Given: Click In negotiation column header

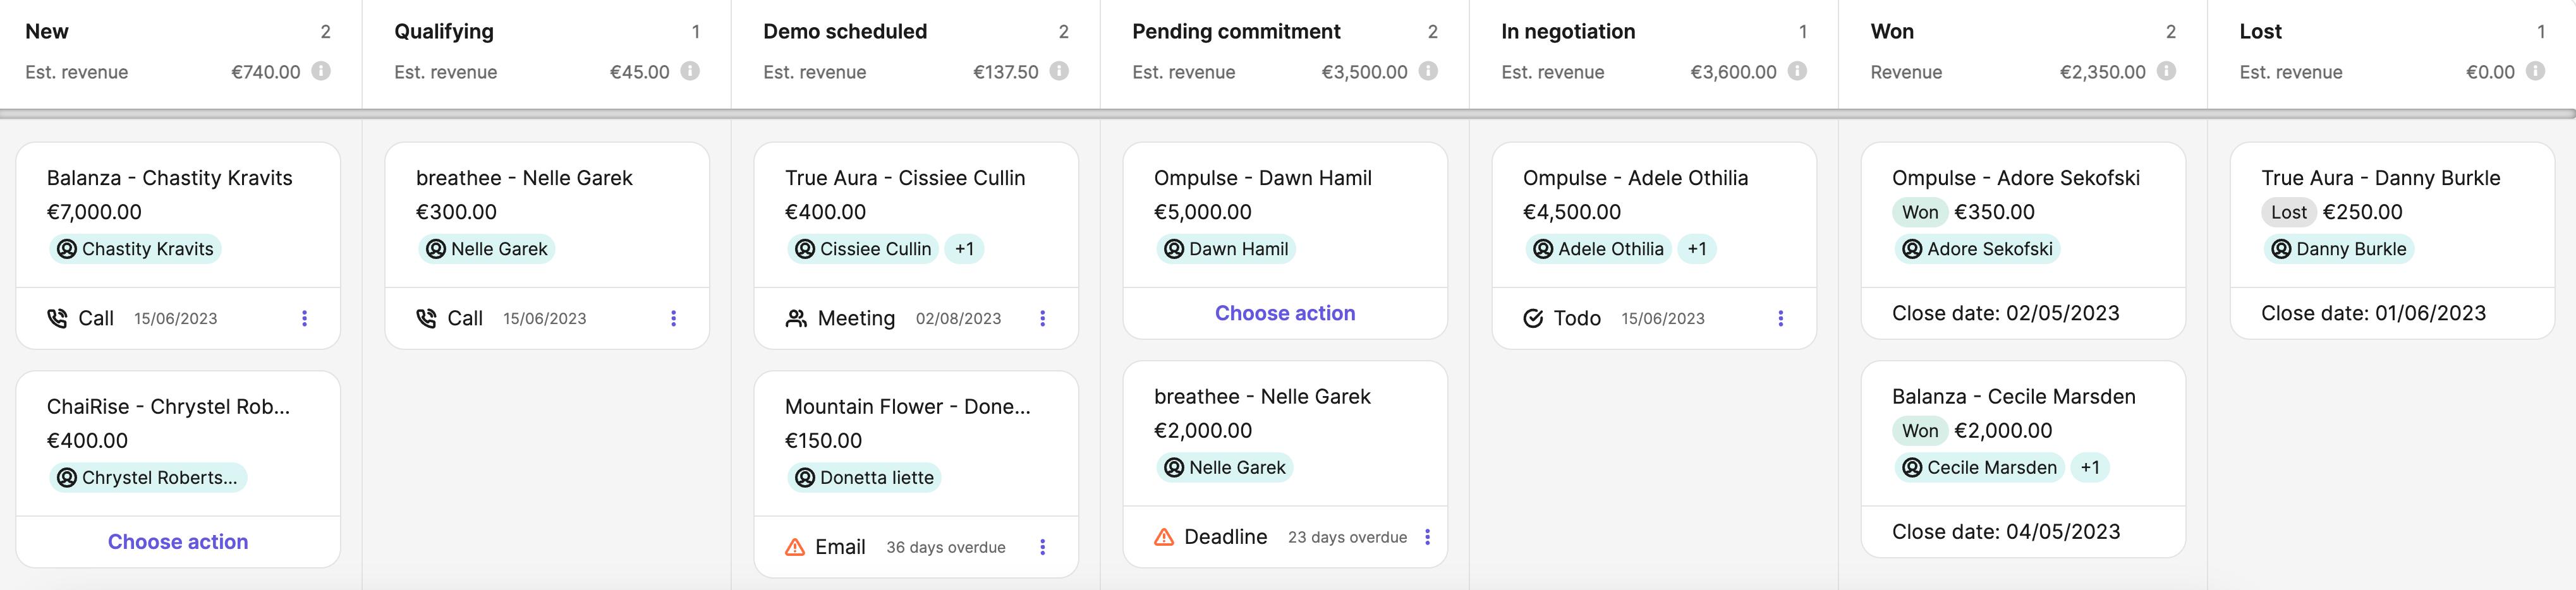Looking at the screenshot, I should 1568,32.
